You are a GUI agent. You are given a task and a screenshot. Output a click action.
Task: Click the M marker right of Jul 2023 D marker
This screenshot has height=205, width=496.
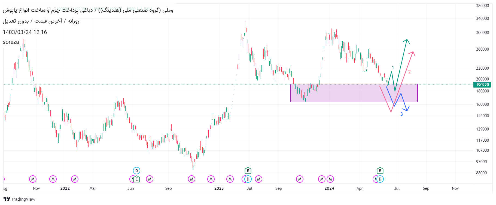point(258,179)
